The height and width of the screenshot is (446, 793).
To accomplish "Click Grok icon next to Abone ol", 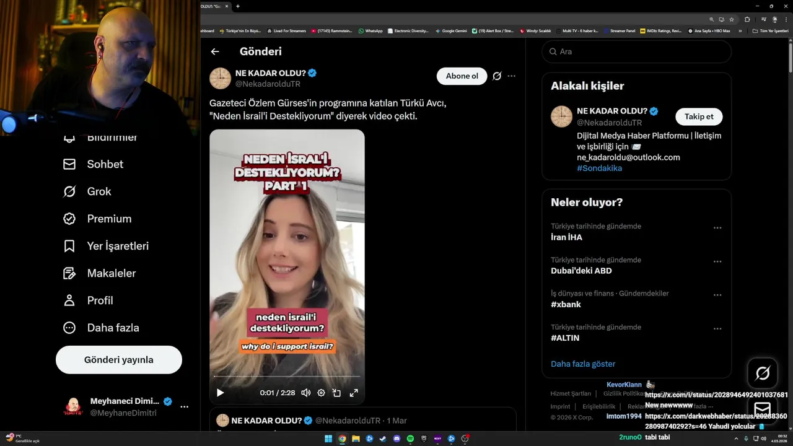I will tap(497, 76).
